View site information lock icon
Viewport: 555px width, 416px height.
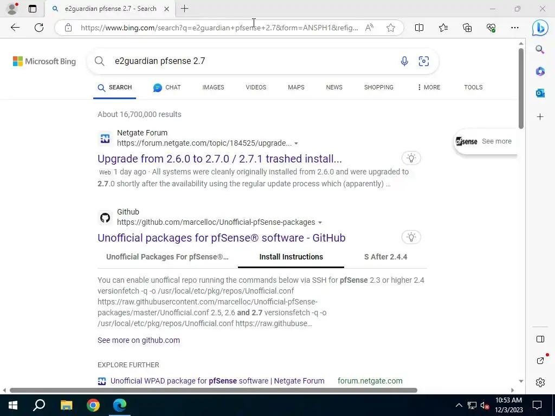[68, 28]
